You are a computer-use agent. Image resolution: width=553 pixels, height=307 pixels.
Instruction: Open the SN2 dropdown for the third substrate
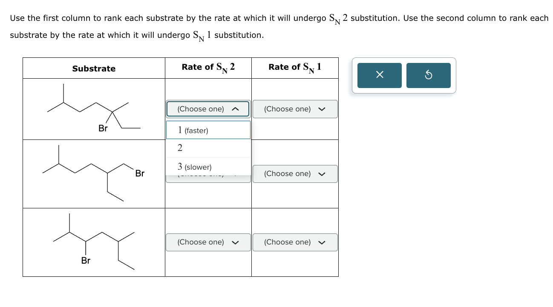coord(208,242)
